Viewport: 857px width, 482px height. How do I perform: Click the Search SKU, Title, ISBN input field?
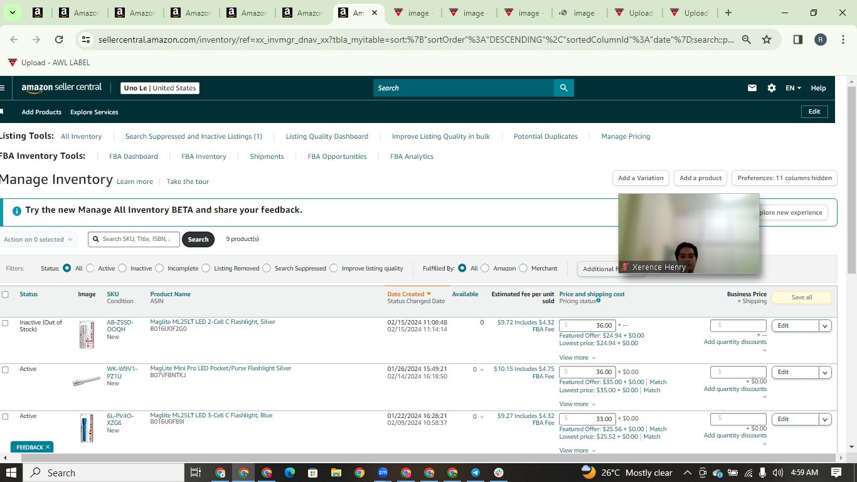pyautogui.click(x=134, y=239)
